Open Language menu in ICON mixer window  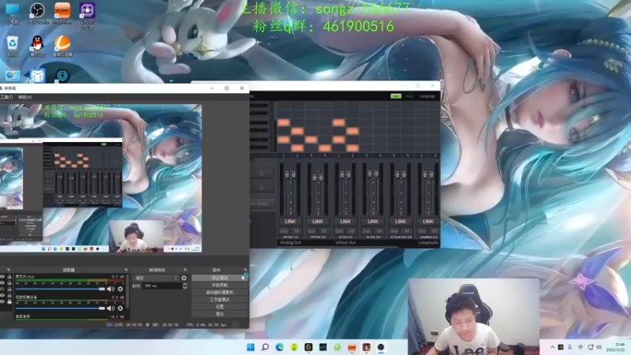point(428,96)
